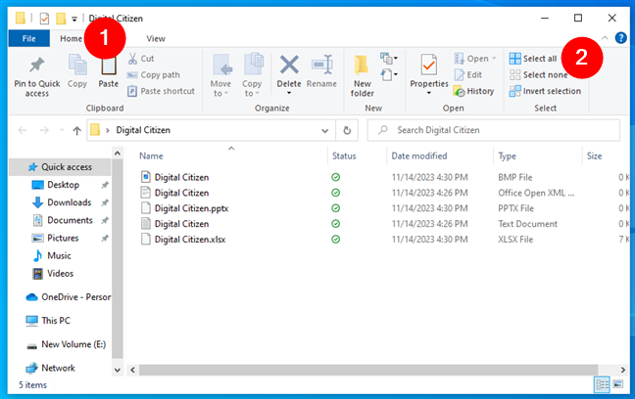Click the Edit command in the ribbon

(468, 74)
